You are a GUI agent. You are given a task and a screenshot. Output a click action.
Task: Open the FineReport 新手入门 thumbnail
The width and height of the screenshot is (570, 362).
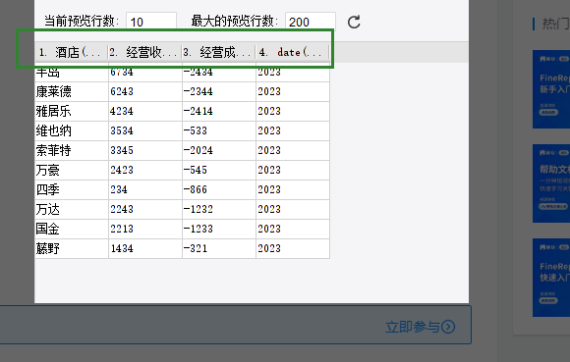(551, 89)
